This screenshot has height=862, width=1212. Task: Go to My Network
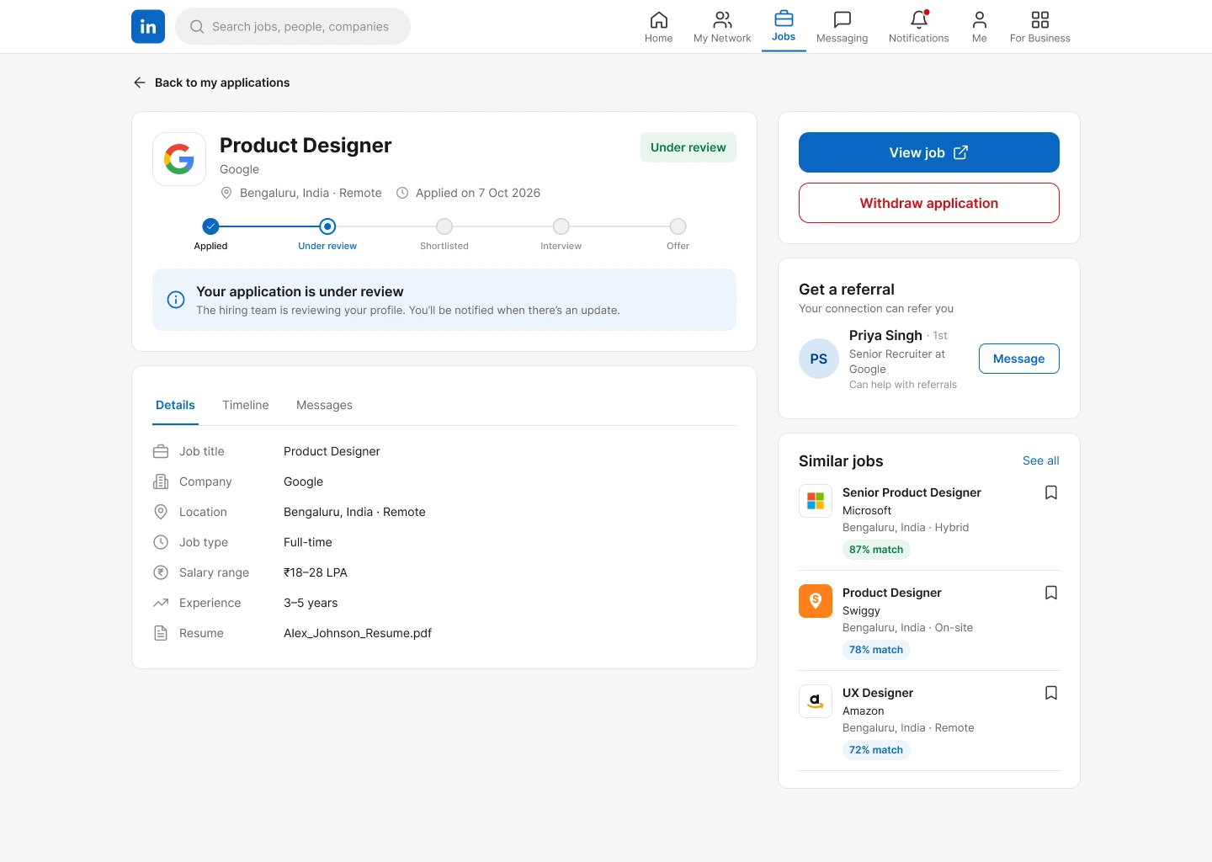point(722,27)
